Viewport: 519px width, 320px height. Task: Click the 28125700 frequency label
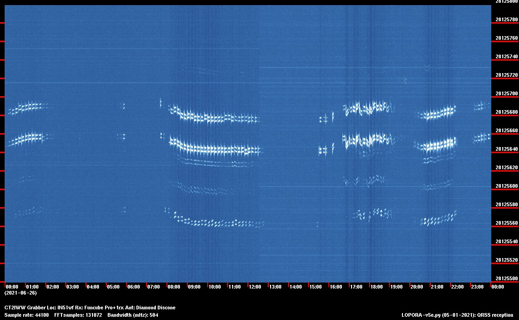(507, 94)
